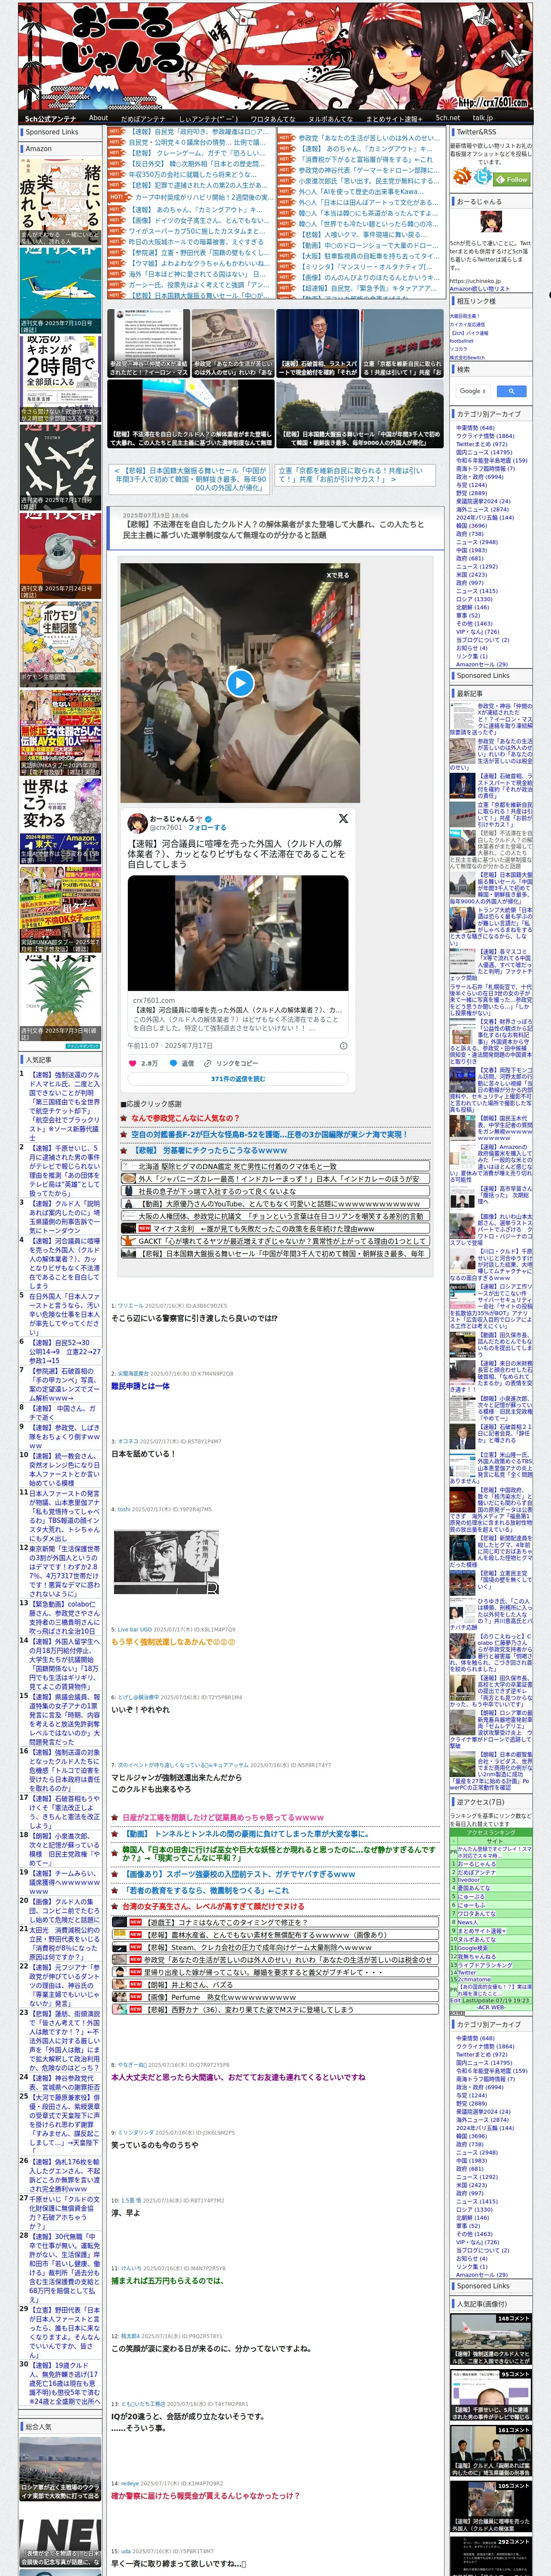This screenshot has width=551, height=2576.
Task: Open popular ranking item 5 日本外国人「日本人ファースト
Action: [64, 1314]
